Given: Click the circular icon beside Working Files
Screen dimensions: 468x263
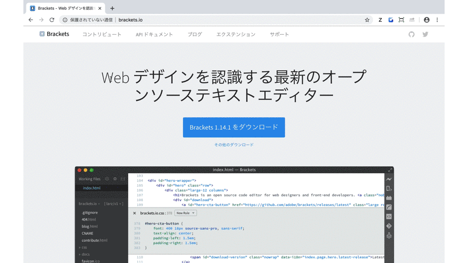Looking at the screenshot, I should click(107, 179).
